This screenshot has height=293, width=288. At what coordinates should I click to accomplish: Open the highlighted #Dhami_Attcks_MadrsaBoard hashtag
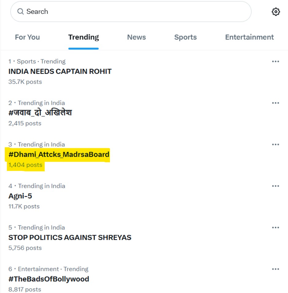(x=59, y=154)
